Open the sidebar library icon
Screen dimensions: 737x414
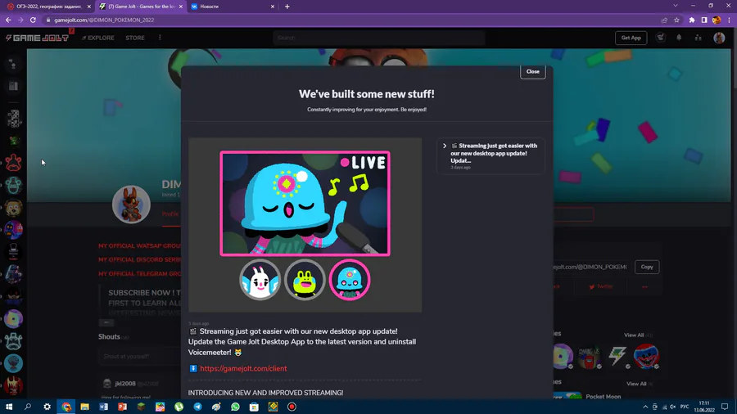pos(13,85)
